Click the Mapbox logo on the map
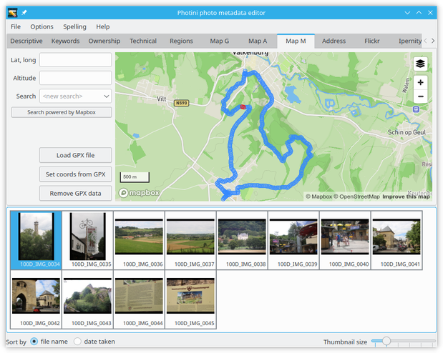Image resolution: width=443 pixels, height=353 pixels. tap(139, 193)
